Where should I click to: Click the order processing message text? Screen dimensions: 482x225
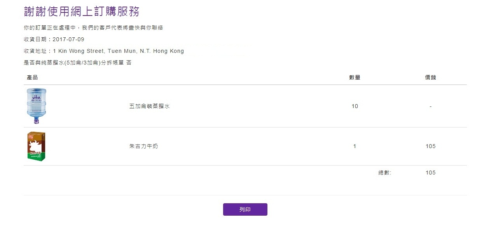point(93,28)
